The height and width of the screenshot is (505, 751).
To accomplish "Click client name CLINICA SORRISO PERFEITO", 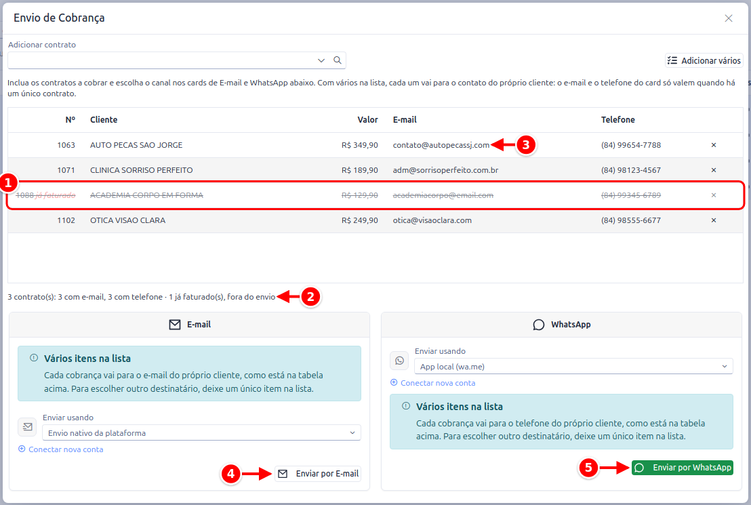I will coord(141,170).
